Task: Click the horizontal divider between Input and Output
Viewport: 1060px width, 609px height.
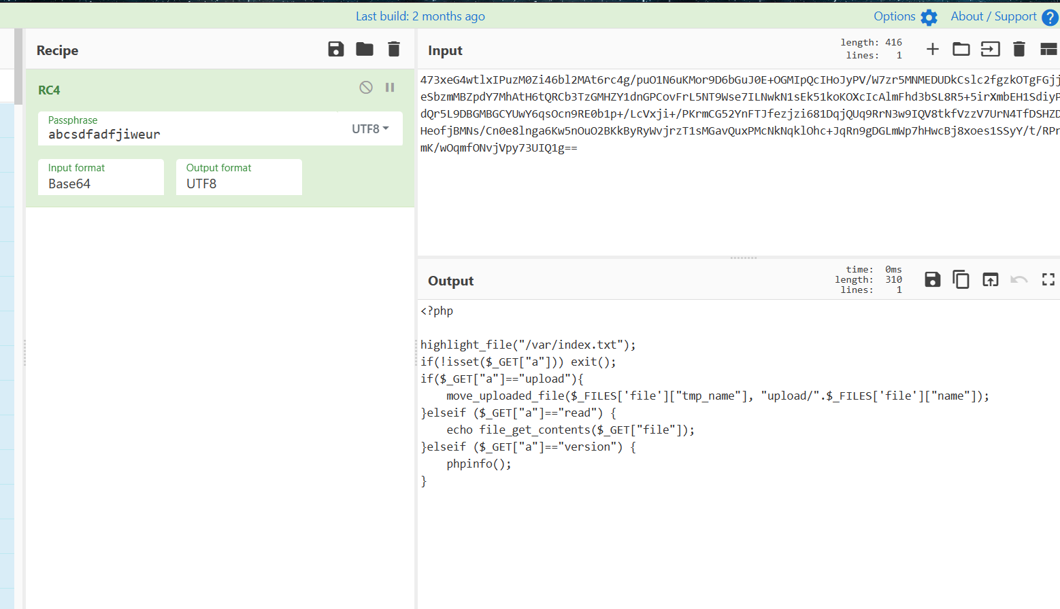Action: click(739, 258)
